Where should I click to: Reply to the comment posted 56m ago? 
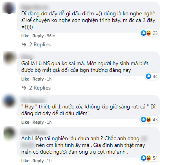click(x=38, y=36)
